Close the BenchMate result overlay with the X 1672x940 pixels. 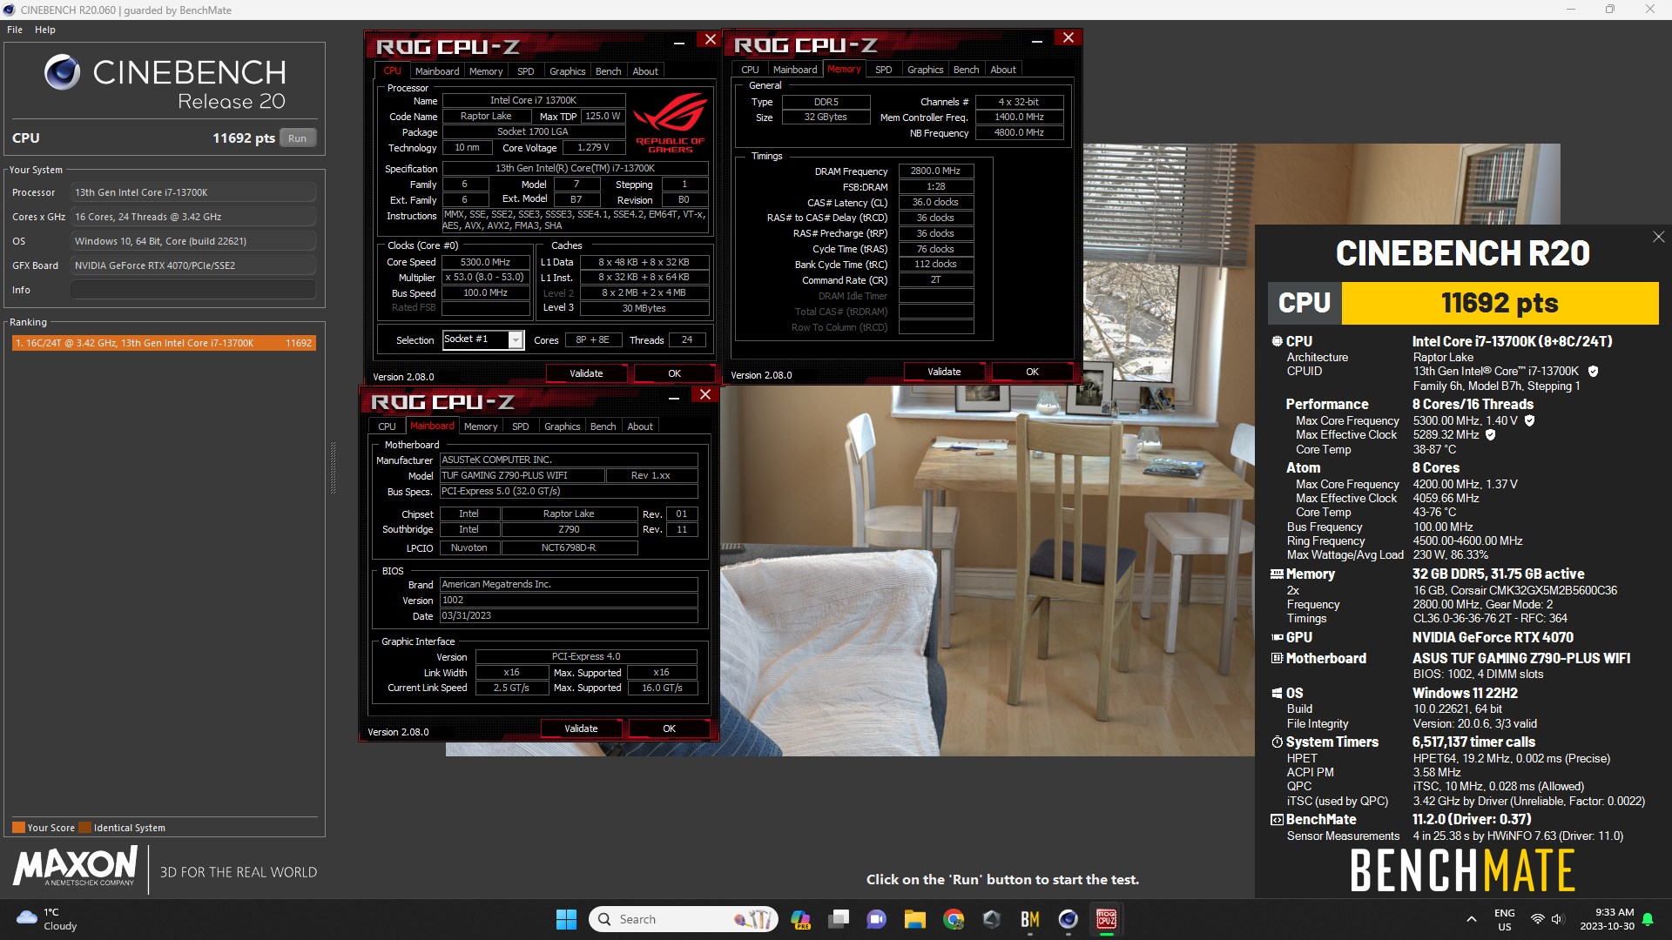pyautogui.click(x=1658, y=237)
